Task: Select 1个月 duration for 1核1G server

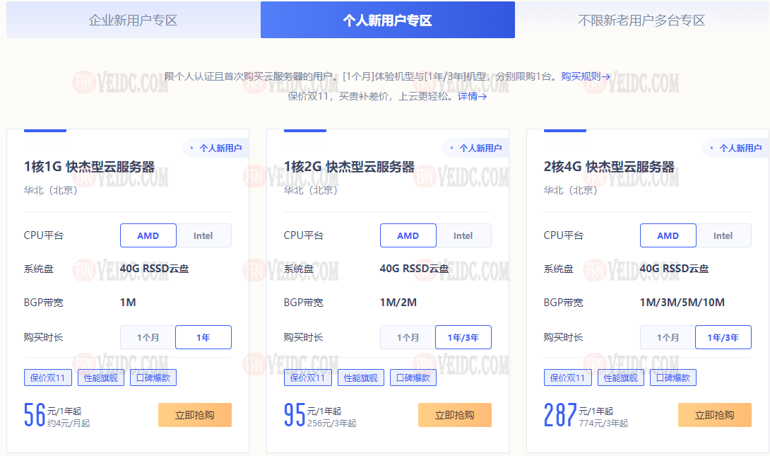Action: coord(148,338)
